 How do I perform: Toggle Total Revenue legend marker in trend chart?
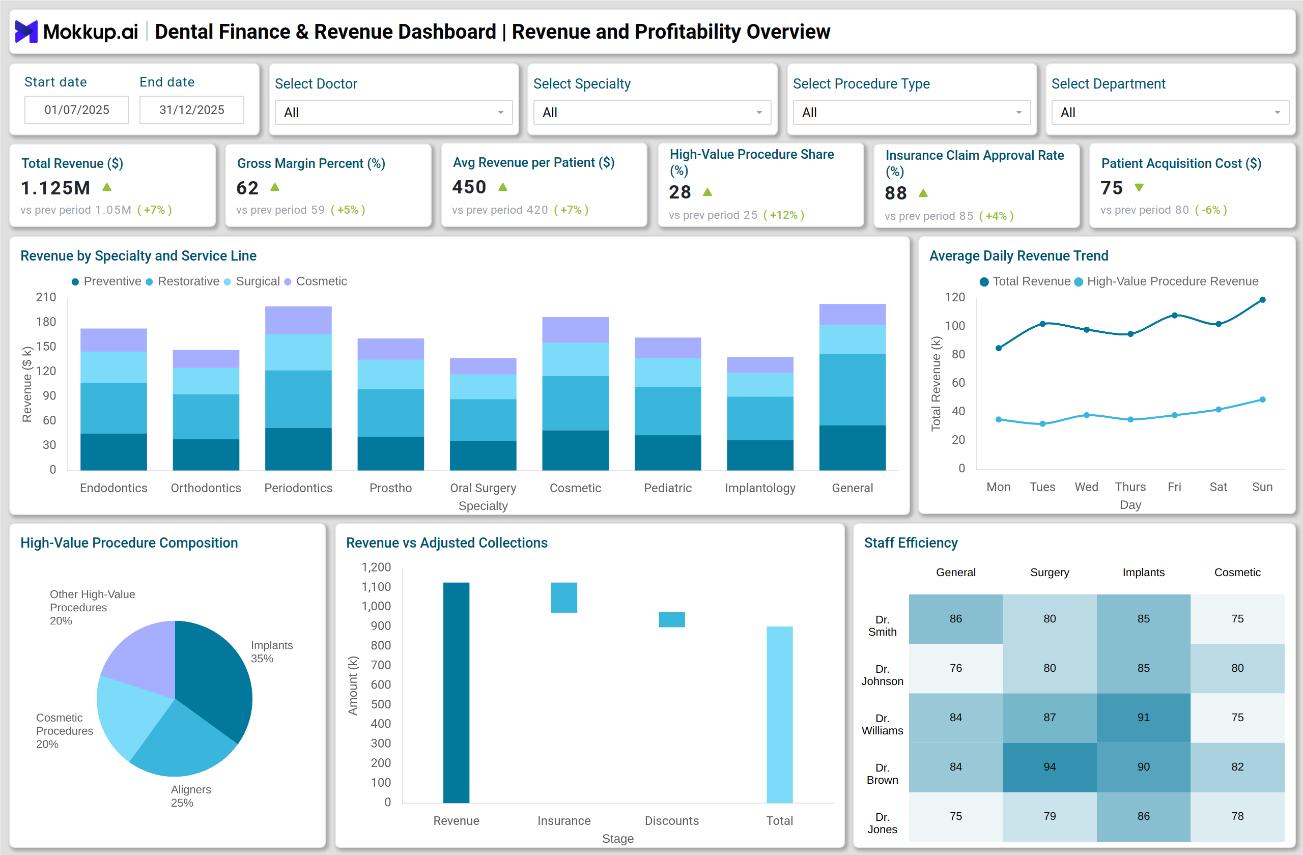click(984, 282)
